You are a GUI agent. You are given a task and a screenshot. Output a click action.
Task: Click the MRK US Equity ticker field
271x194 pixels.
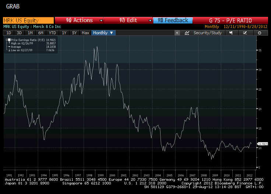coord(28,20)
